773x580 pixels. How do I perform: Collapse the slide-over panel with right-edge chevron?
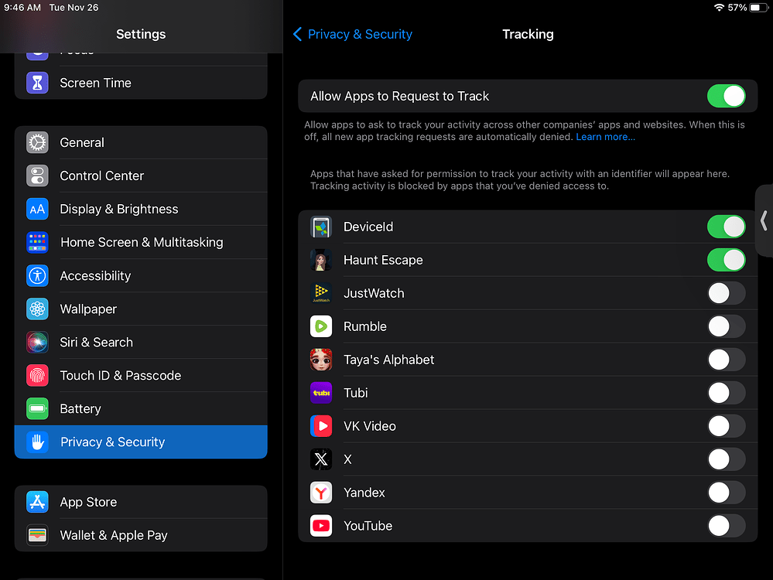tap(764, 222)
